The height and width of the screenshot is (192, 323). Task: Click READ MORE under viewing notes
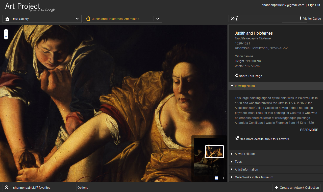coord(309,130)
